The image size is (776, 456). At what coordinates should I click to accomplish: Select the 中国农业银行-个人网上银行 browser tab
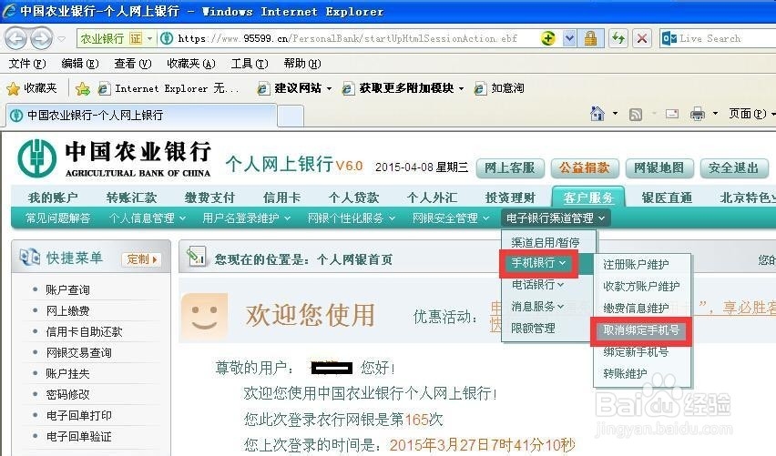pos(141,116)
